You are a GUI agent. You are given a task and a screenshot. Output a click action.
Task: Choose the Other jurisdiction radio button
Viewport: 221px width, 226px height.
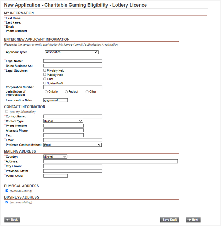click(87, 92)
